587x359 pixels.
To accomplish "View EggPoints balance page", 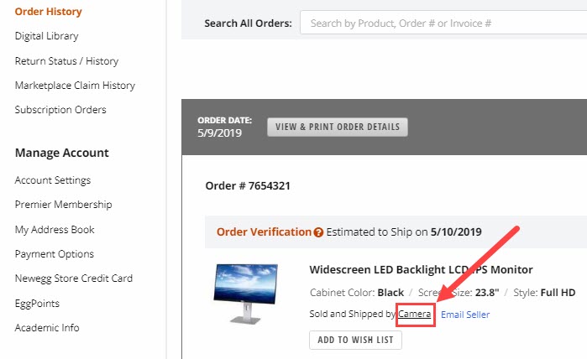I will pos(37,304).
